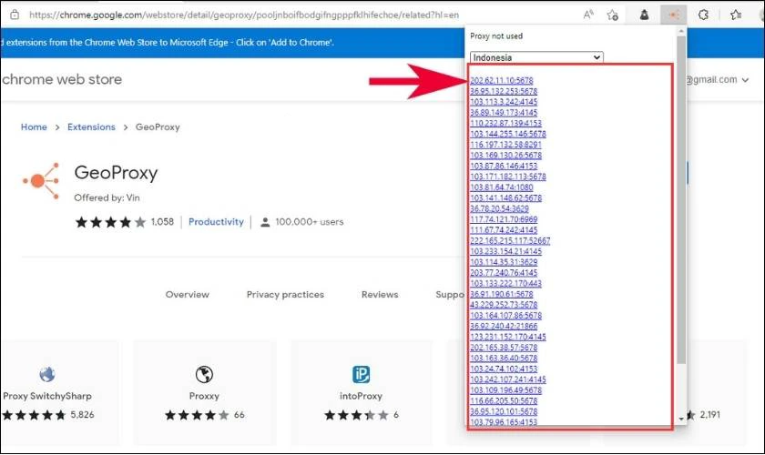Click the popup scrollbar down arrow
Screen dimensions: 765x455
click(x=681, y=419)
